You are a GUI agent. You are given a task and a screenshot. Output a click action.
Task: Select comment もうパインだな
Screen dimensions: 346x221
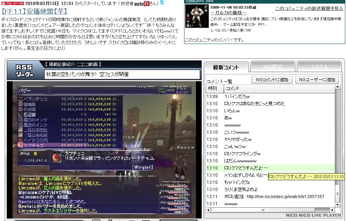click(270, 182)
